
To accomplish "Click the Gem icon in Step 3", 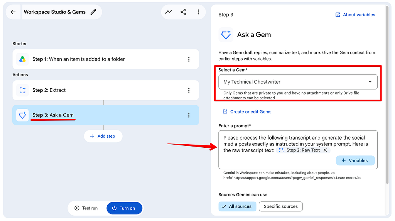I will (22, 115).
